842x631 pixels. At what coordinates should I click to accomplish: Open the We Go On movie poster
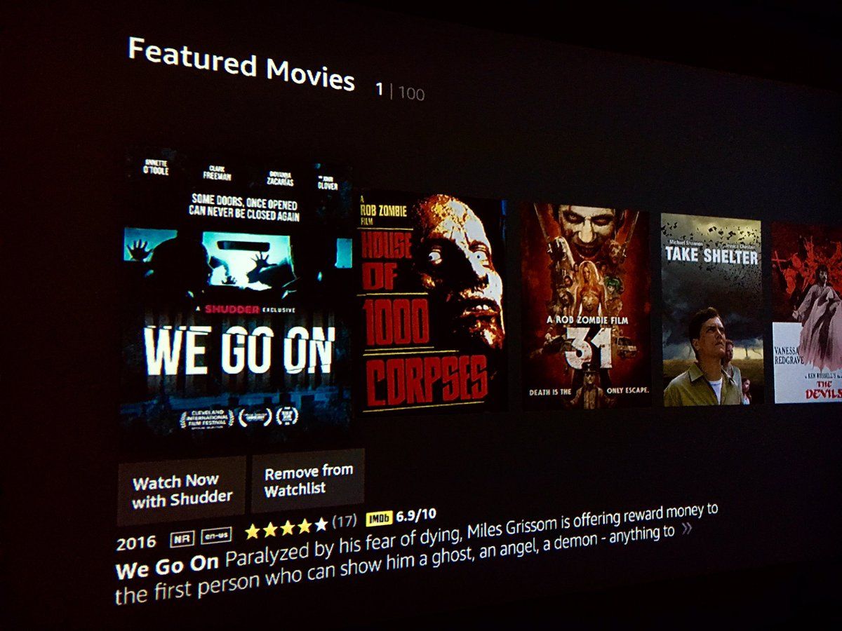pyautogui.click(x=236, y=294)
